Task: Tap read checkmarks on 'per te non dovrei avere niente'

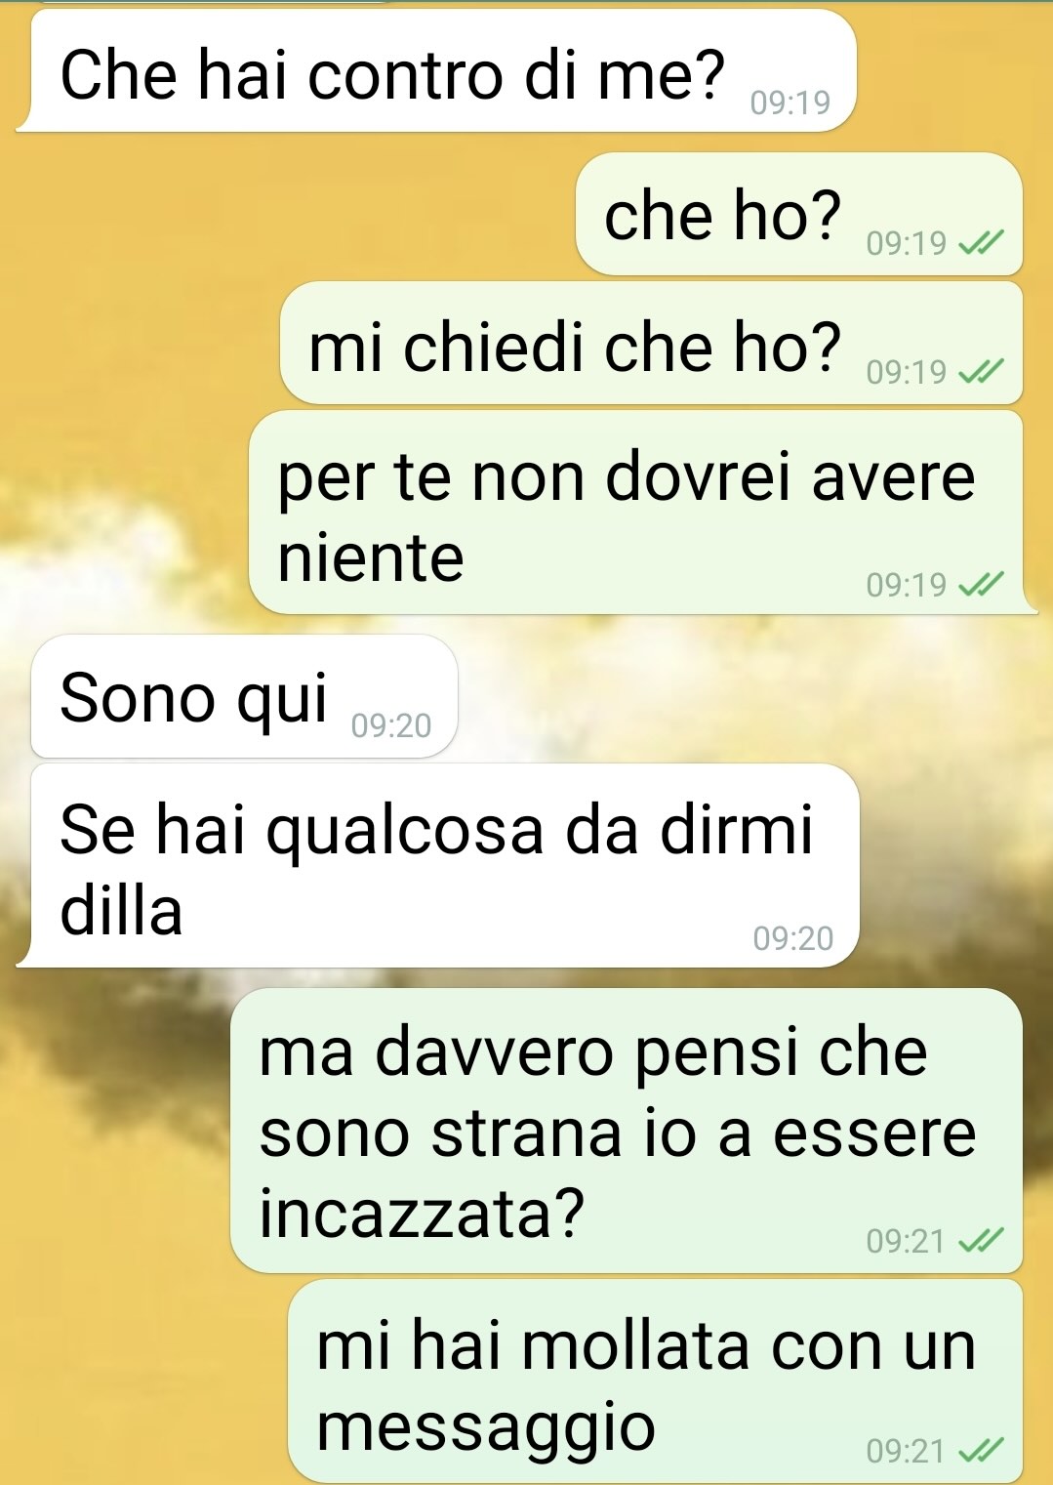Action: pyautogui.click(x=981, y=585)
